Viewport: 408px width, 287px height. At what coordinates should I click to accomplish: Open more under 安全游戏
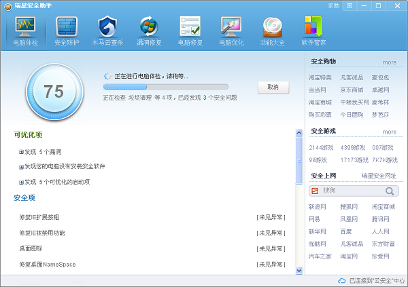[x=389, y=132]
